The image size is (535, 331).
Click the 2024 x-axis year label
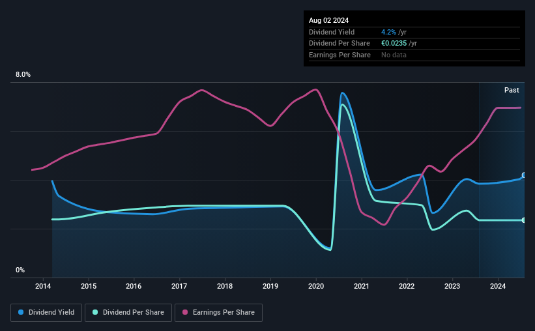point(498,286)
